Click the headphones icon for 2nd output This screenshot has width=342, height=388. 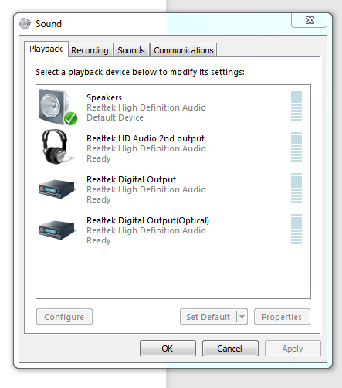coord(58,147)
